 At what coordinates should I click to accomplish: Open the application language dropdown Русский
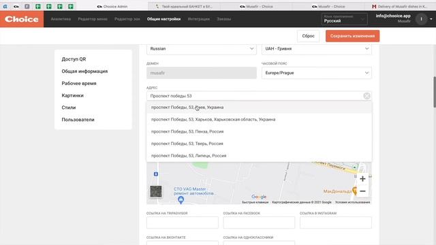pos(344,19)
